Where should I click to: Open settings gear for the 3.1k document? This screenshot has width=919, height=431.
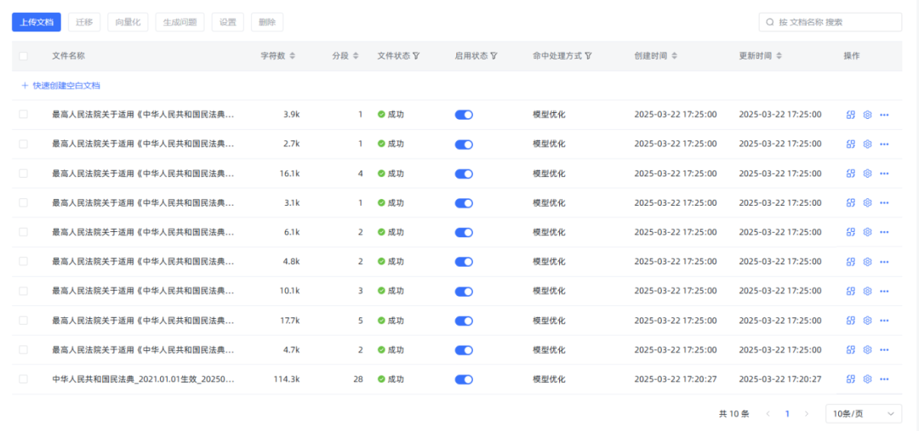coord(868,202)
